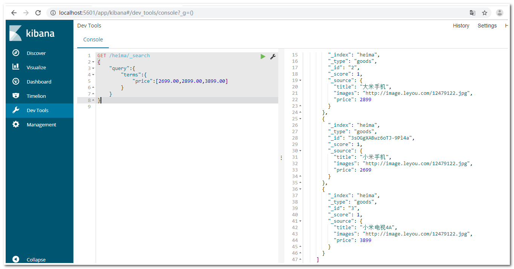
Task: Click title "小米电视4A" in response
Action: [378, 228]
